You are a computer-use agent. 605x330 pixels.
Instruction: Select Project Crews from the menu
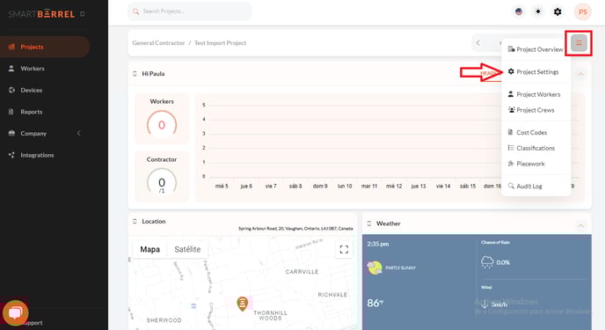tap(536, 110)
